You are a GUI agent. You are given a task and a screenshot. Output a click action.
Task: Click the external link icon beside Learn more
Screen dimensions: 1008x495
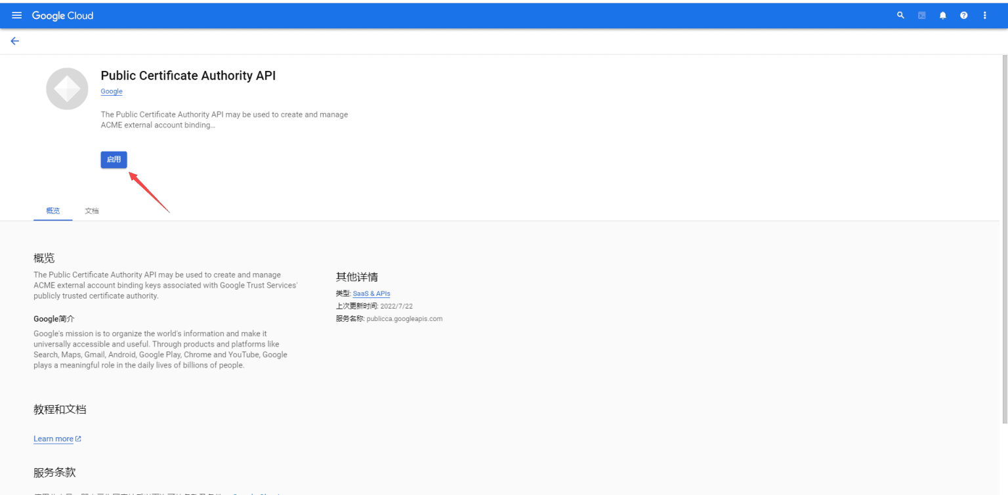click(x=79, y=439)
